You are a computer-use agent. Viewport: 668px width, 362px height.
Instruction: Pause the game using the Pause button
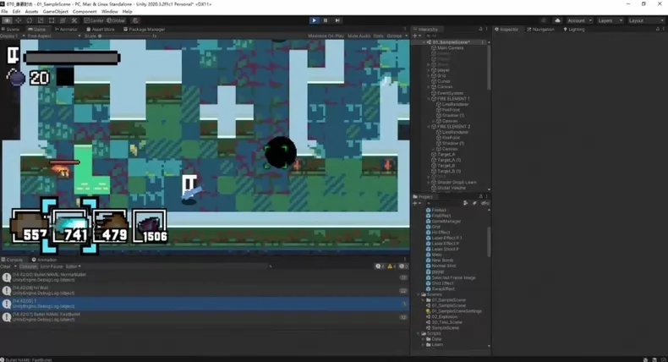[326, 20]
